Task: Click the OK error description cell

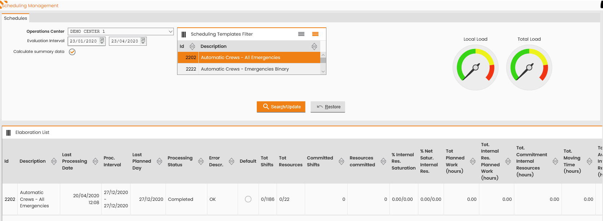Action: tap(223, 199)
